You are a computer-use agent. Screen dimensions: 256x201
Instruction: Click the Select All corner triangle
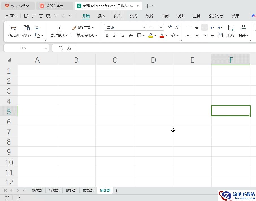click(x=9, y=60)
